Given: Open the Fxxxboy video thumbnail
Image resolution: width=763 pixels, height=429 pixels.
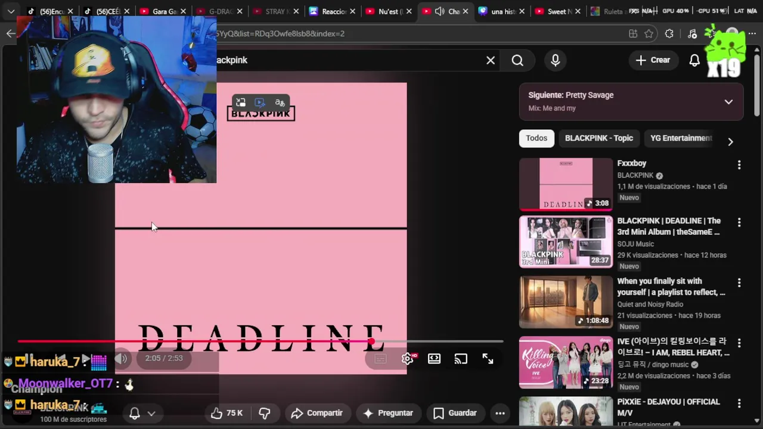Looking at the screenshot, I should (x=566, y=184).
